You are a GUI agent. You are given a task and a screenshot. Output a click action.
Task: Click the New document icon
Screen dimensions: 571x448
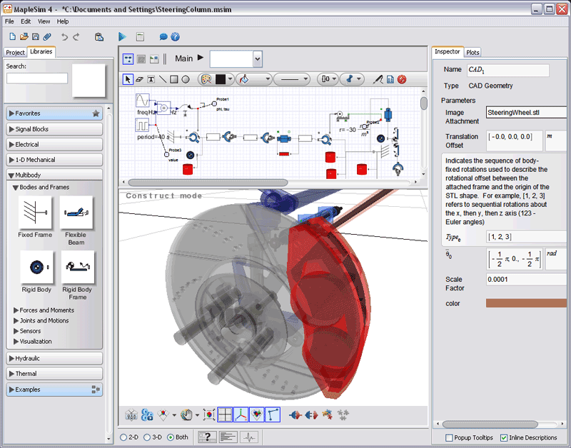pos(12,37)
